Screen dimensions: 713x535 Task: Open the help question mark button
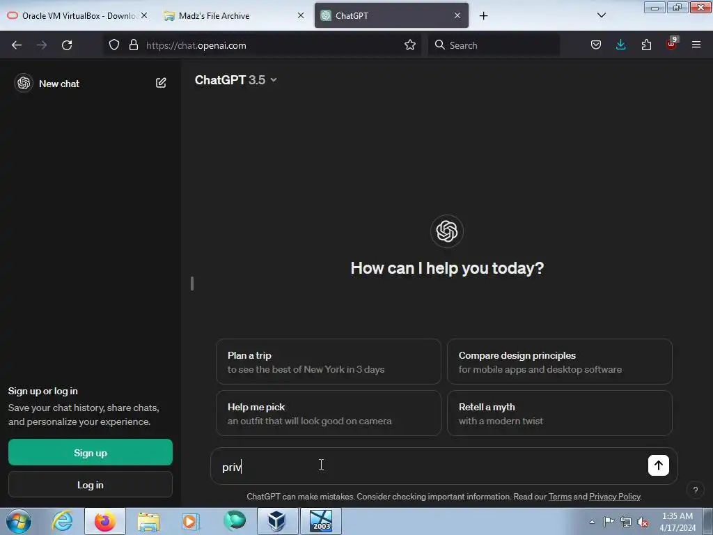(696, 490)
